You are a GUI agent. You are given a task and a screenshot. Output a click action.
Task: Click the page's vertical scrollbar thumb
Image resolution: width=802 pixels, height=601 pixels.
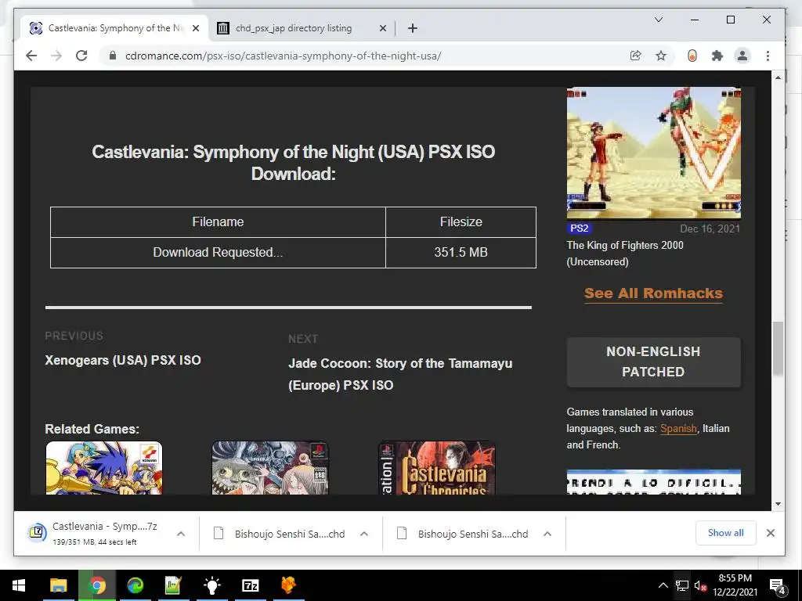point(778,349)
